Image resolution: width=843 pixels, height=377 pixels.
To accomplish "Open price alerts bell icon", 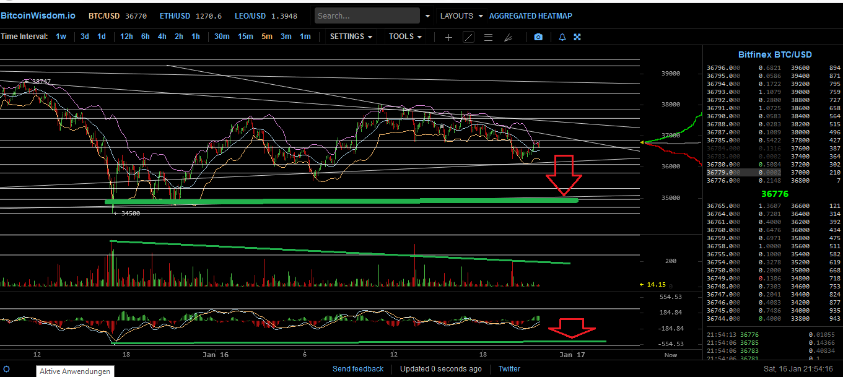I will coord(562,37).
